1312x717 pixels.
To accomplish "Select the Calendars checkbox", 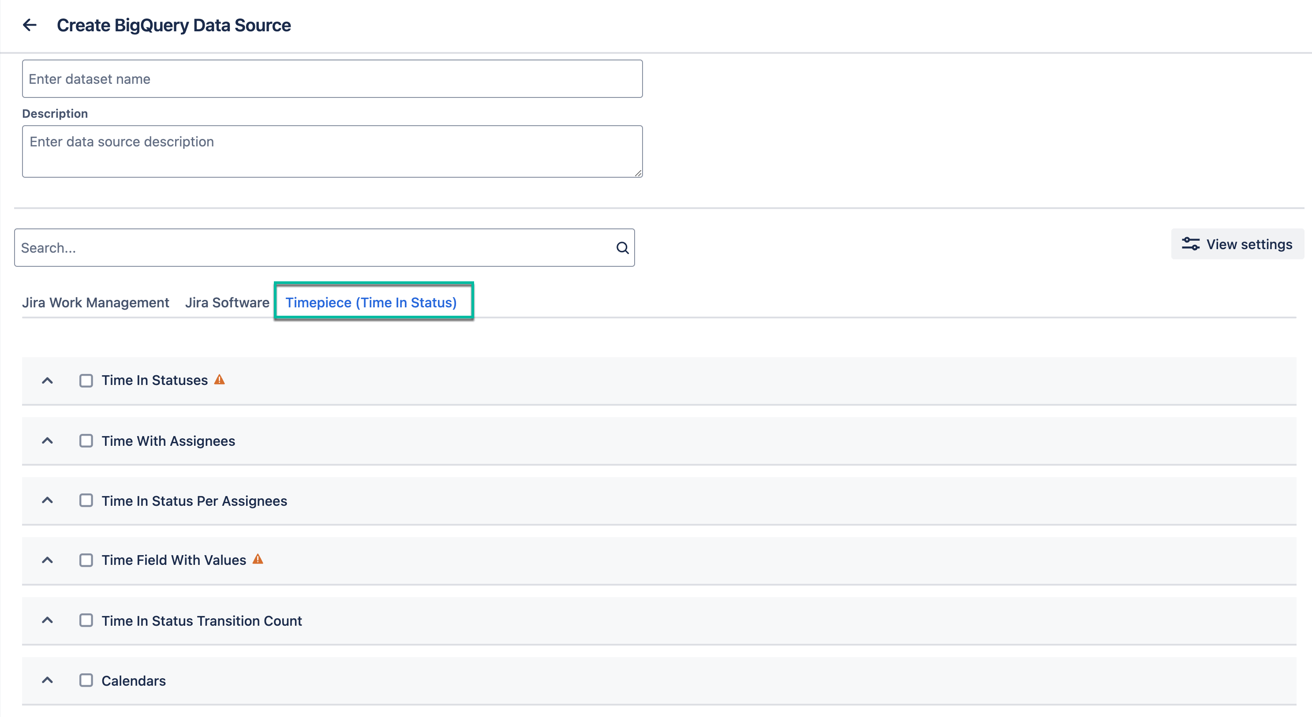I will (86, 680).
